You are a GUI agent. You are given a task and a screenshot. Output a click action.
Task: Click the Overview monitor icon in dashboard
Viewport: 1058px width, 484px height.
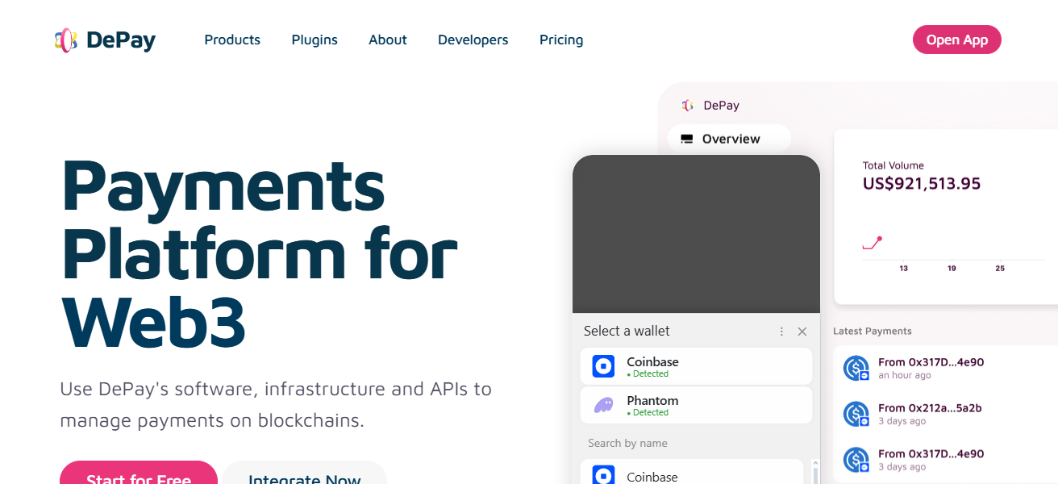coord(687,139)
